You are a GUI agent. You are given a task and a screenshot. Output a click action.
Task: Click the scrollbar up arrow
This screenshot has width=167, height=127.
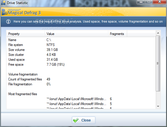click(158, 33)
